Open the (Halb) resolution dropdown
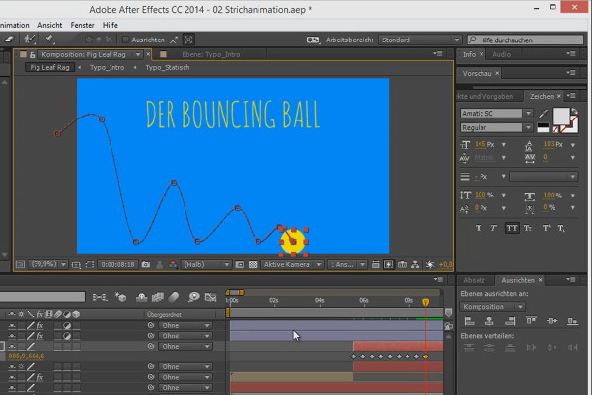Screen dimensions: 592x395 [206, 265]
